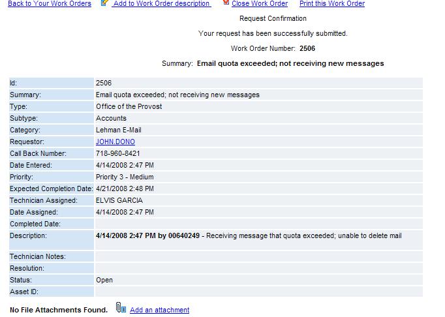Click the call back number 718-960-8421
The image size is (445, 317).
(117, 153)
